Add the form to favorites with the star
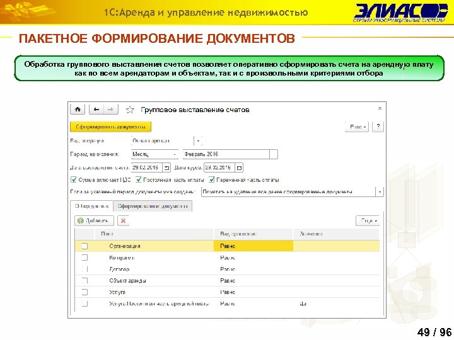Viewport: 454px width, 340px height. (130, 110)
